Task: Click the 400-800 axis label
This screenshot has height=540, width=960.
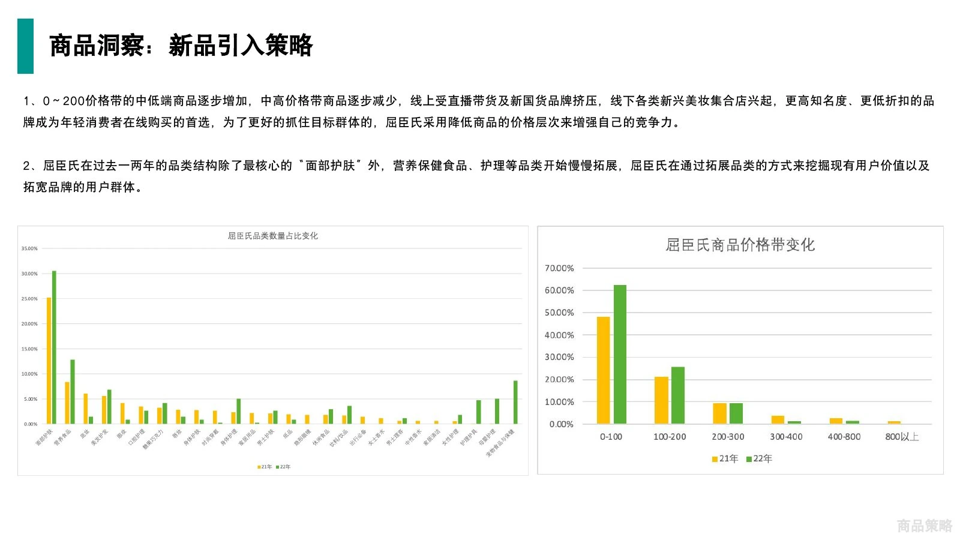Action: [844, 437]
